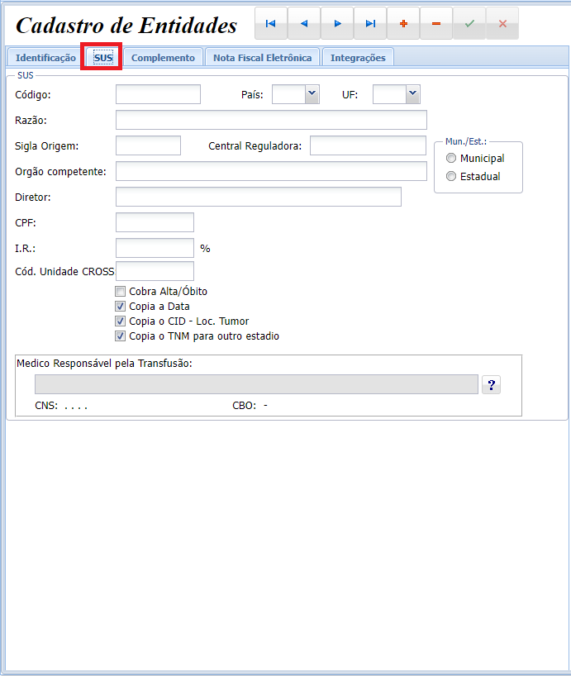
Task: Jump to the last record
Action: tap(370, 24)
